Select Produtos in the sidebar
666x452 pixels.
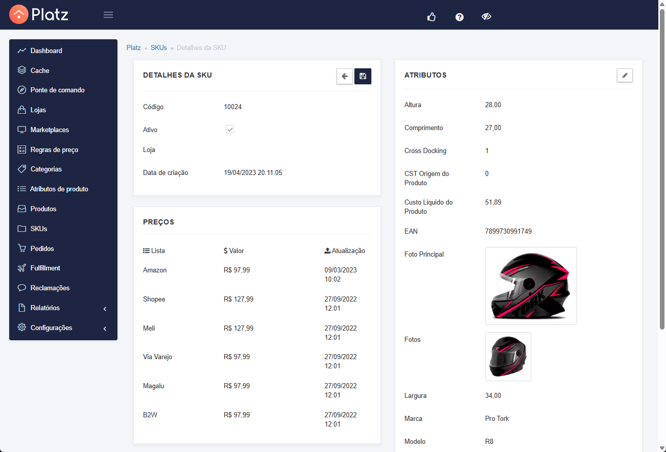63,209
